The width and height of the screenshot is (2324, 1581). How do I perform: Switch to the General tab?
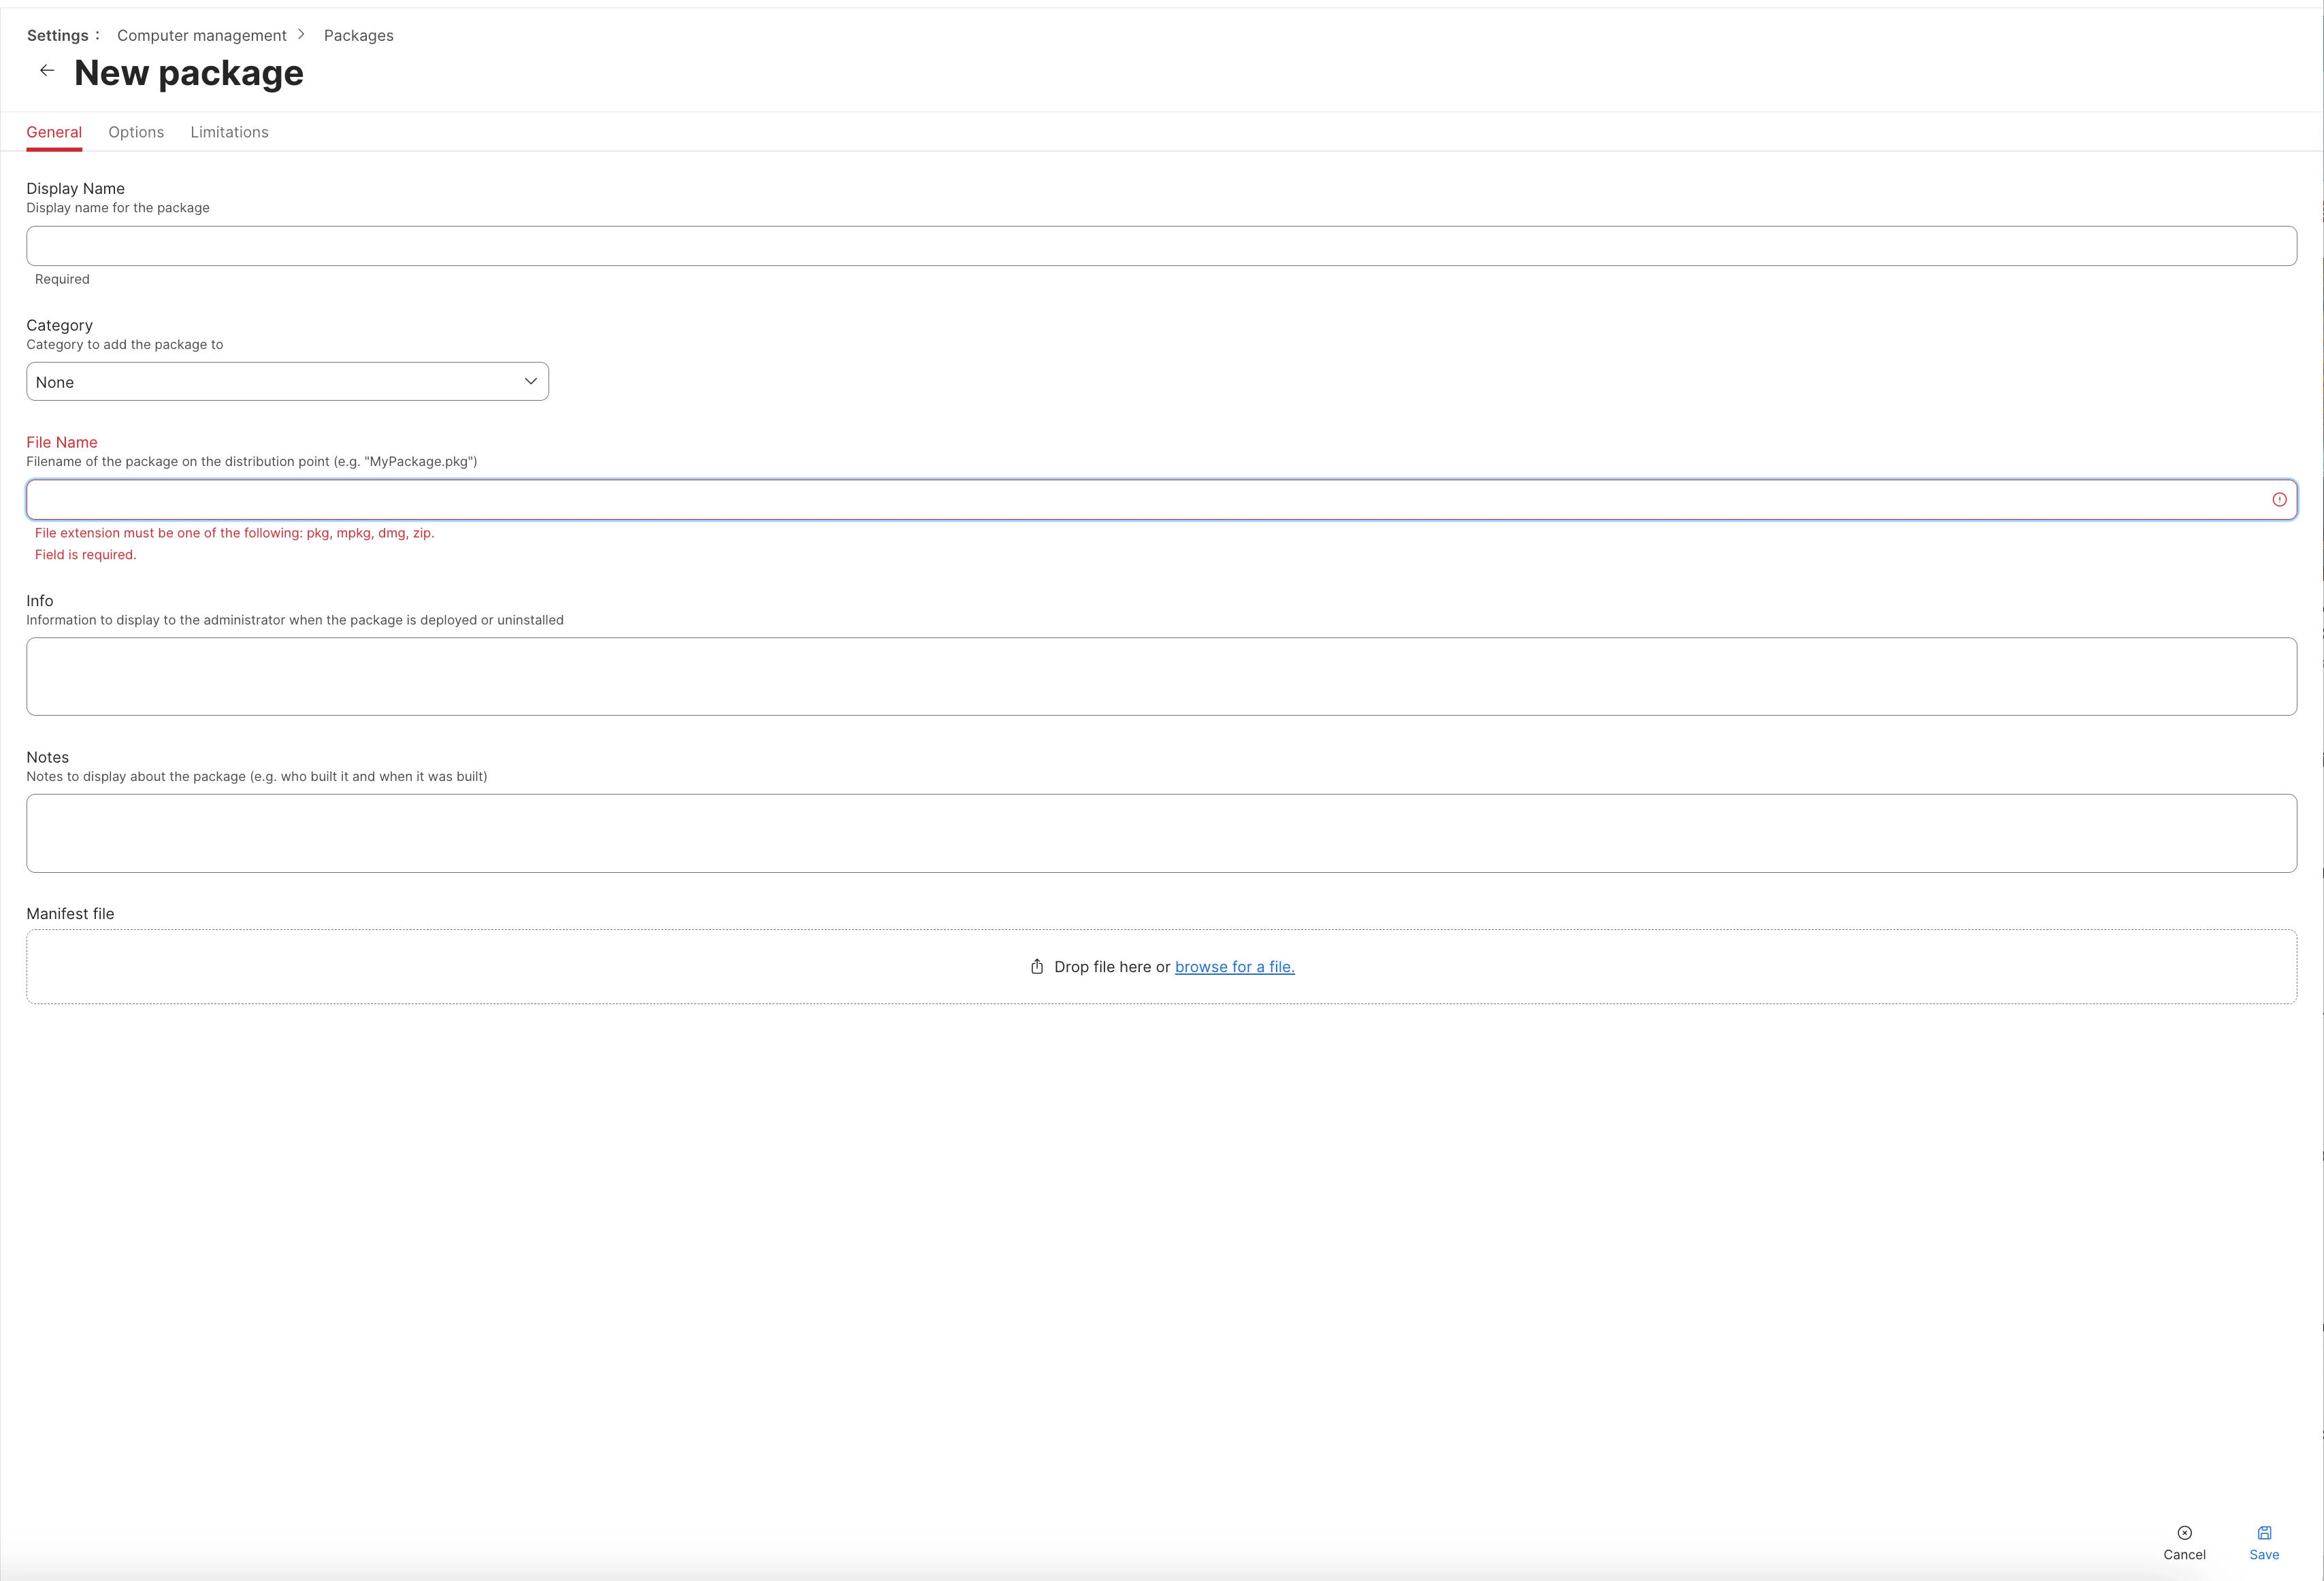point(54,132)
